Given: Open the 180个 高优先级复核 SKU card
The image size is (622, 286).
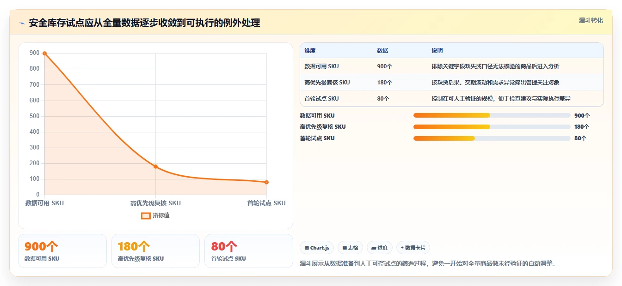Looking at the screenshot, I should point(155,251).
